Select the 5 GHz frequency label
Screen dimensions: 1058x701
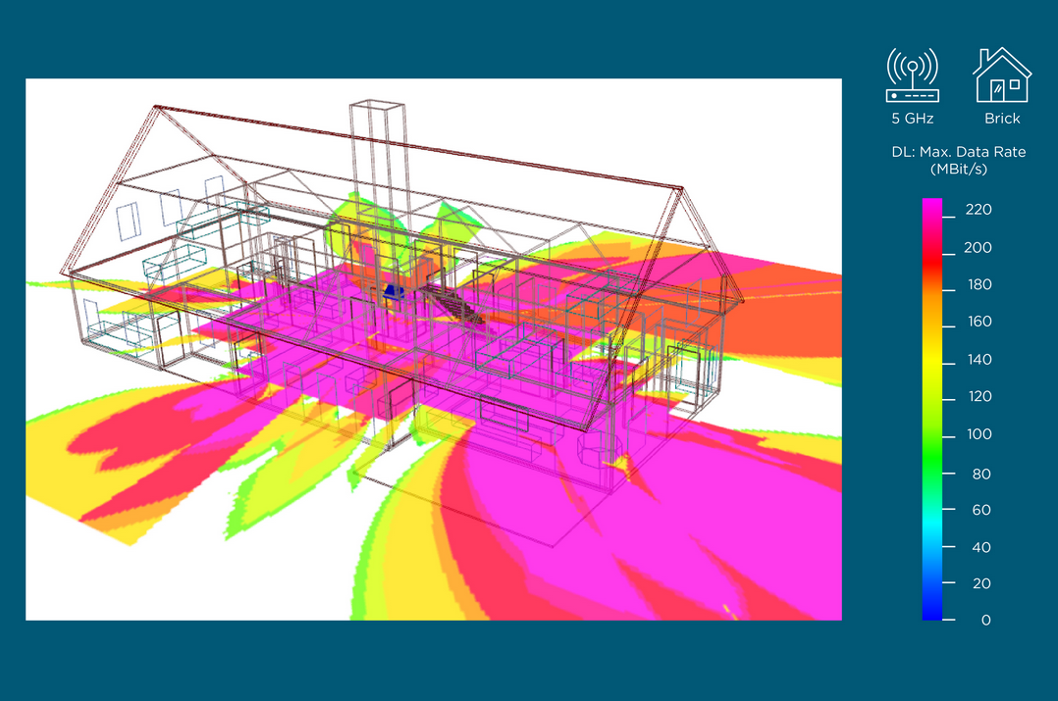tap(912, 119)
